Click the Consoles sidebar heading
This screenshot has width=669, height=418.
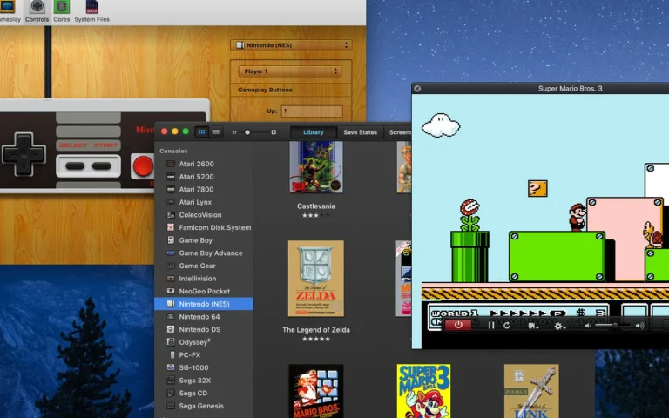click(173, 151)
